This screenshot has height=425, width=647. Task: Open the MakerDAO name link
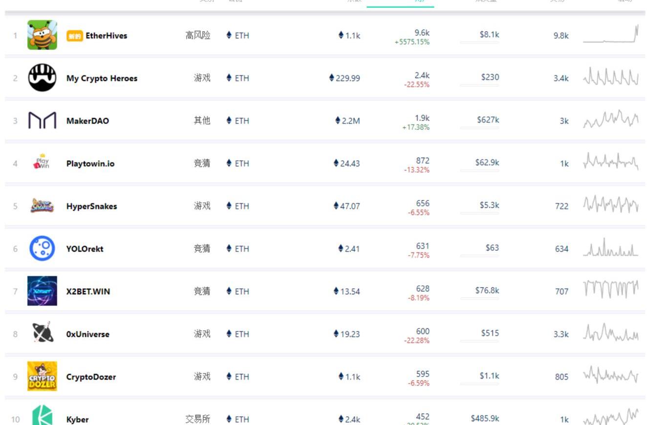87,121
